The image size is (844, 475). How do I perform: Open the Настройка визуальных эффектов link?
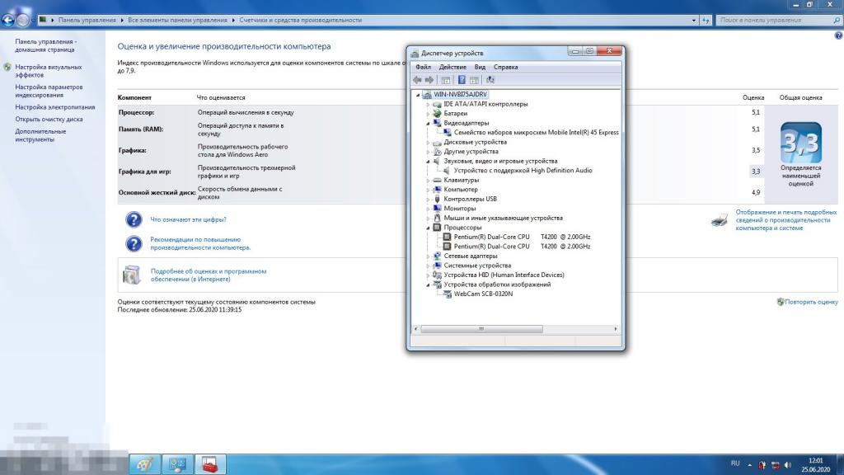(49, 71)
